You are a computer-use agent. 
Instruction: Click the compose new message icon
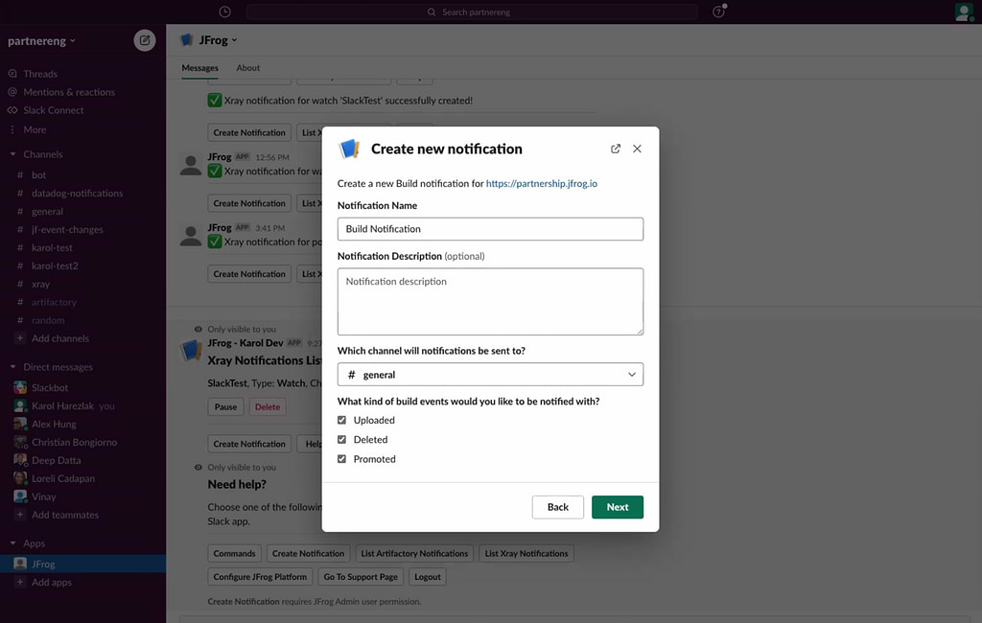click(144, 40)
